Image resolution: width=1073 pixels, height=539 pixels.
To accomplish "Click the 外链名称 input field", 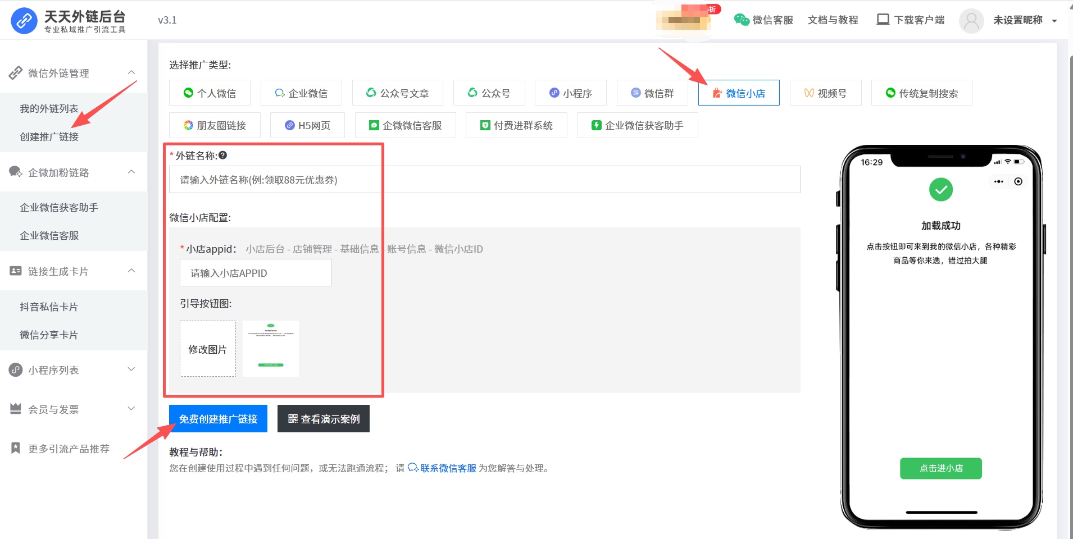I will (484, 180).
